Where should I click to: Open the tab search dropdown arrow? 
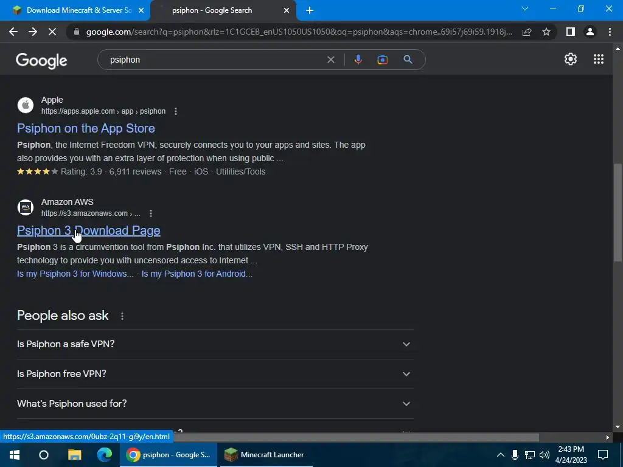[525, 9]
